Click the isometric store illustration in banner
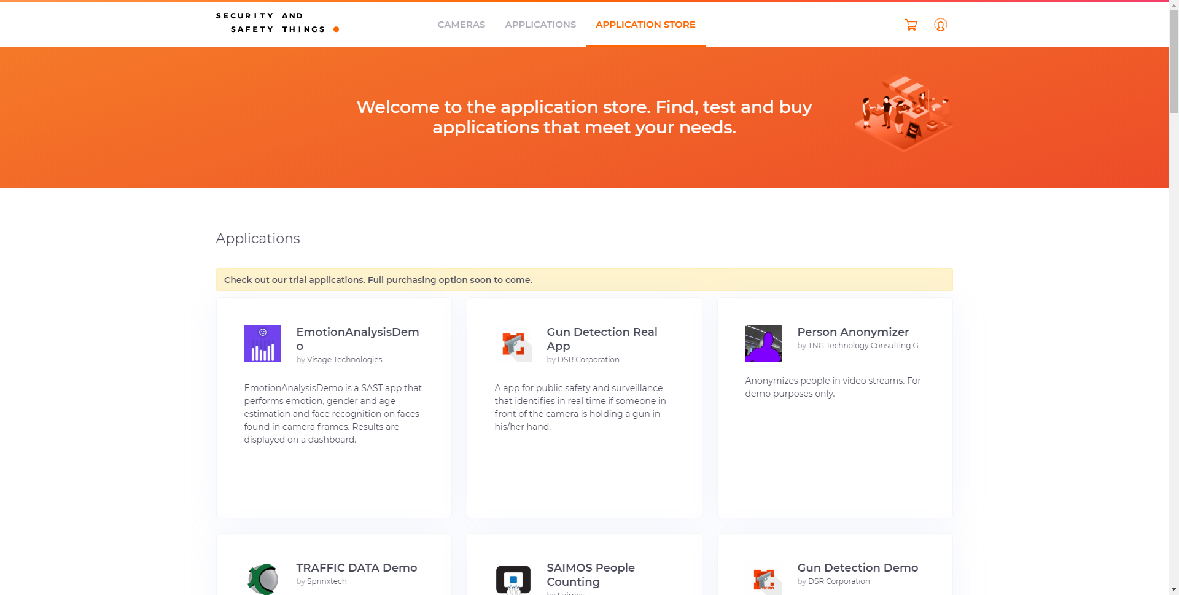The width and height of the screenshot is (1179, 595). tap(903, 113)
